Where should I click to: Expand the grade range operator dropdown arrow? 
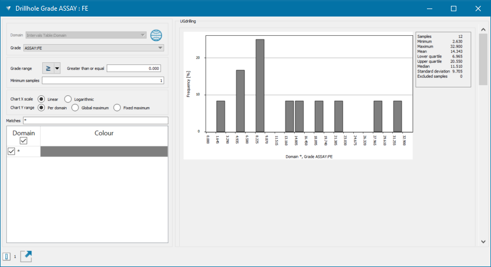point(57,68)
